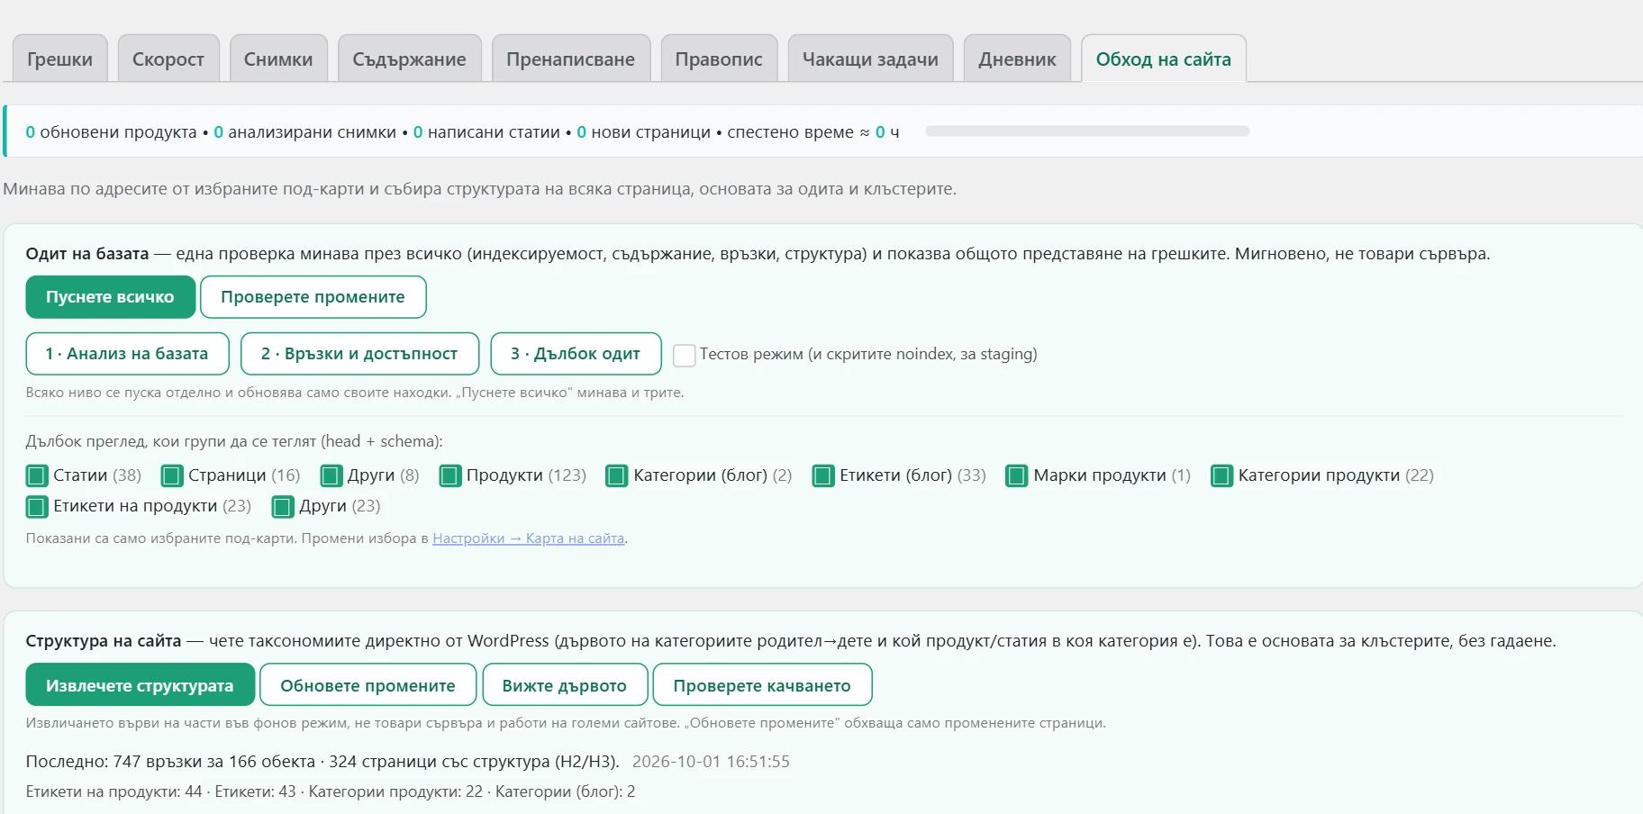Open Вижте дървото
The width and height of the screenshot is (1643, 814).
(565, 685)
